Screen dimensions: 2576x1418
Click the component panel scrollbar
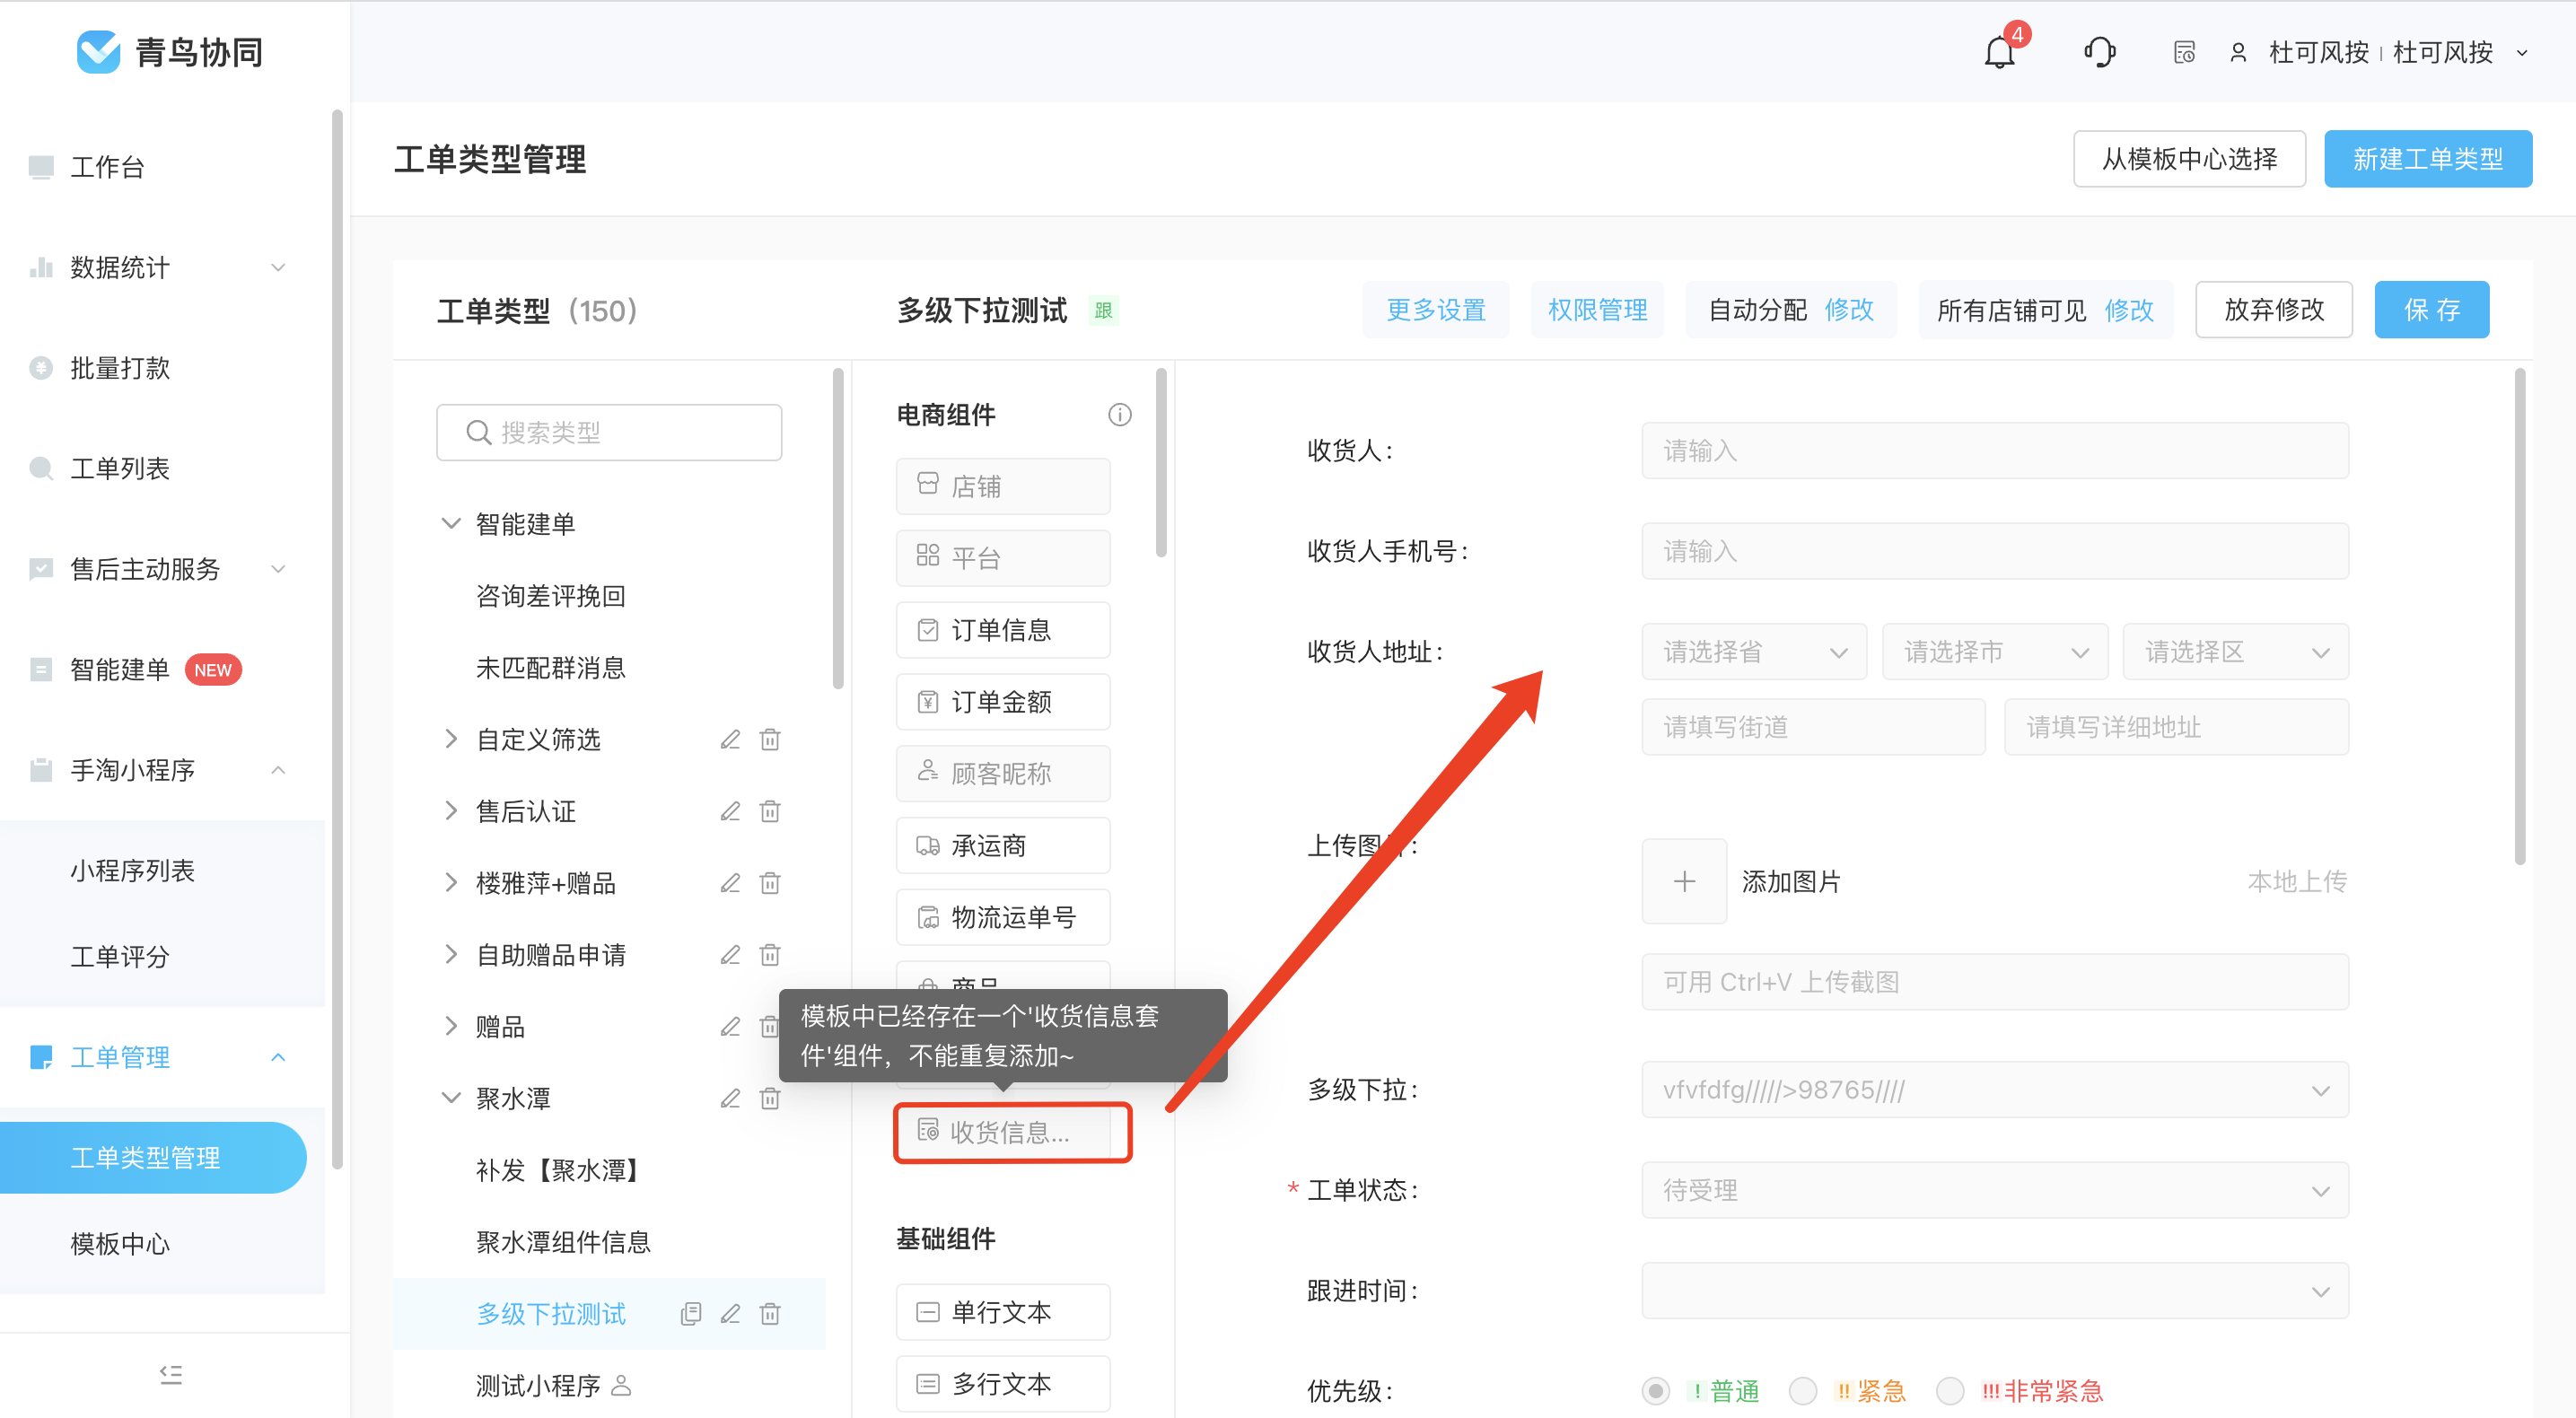click(x=1161, y=462)
